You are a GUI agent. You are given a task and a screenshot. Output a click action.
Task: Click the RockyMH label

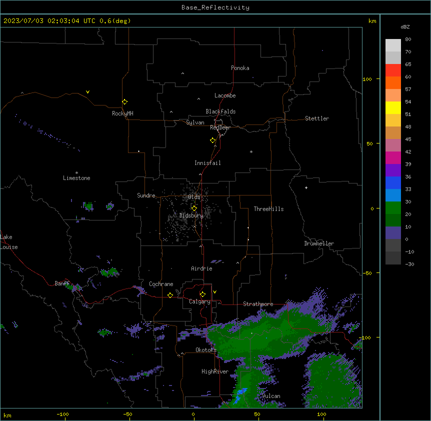[x=122, y=113]
